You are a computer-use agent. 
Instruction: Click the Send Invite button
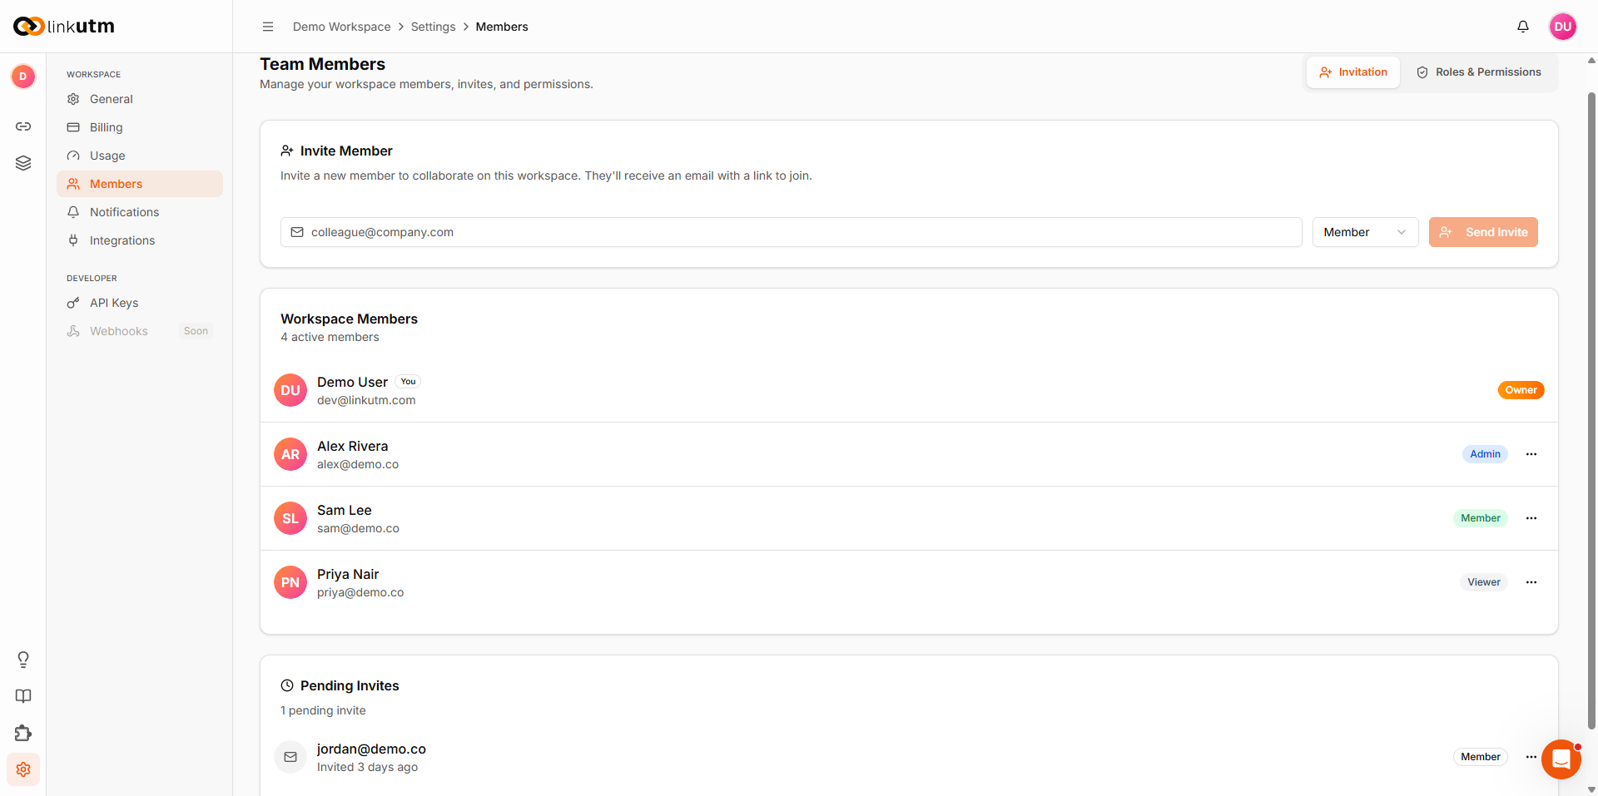pos(1483,232)
